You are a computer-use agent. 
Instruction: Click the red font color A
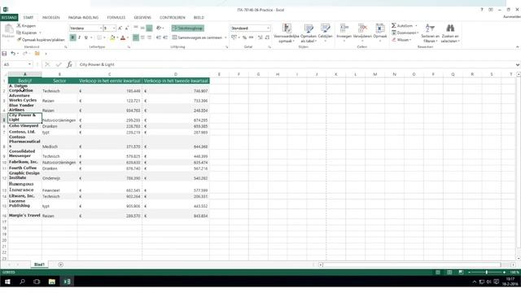tap(123, 37)
